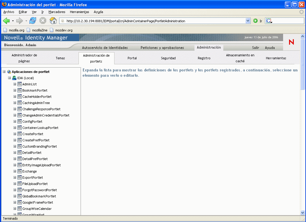Go back with the green Back arrow
The height and width of the screenshot is (222, 306).
coord(7,21)
